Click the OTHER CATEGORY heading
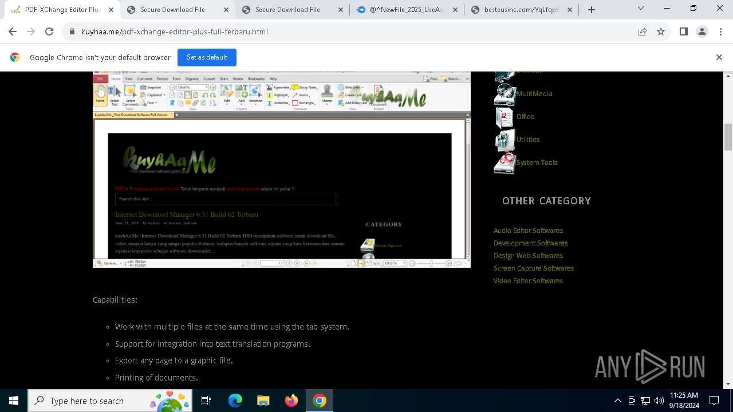Screen dimensions: 733x412 546,201
